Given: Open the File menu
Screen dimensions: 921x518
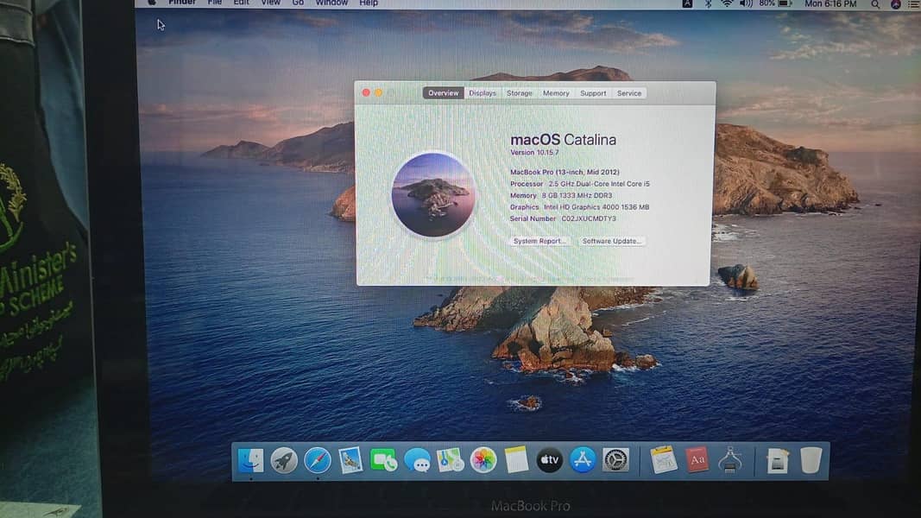Looking at the screenshot, I should tap(214, 3).
